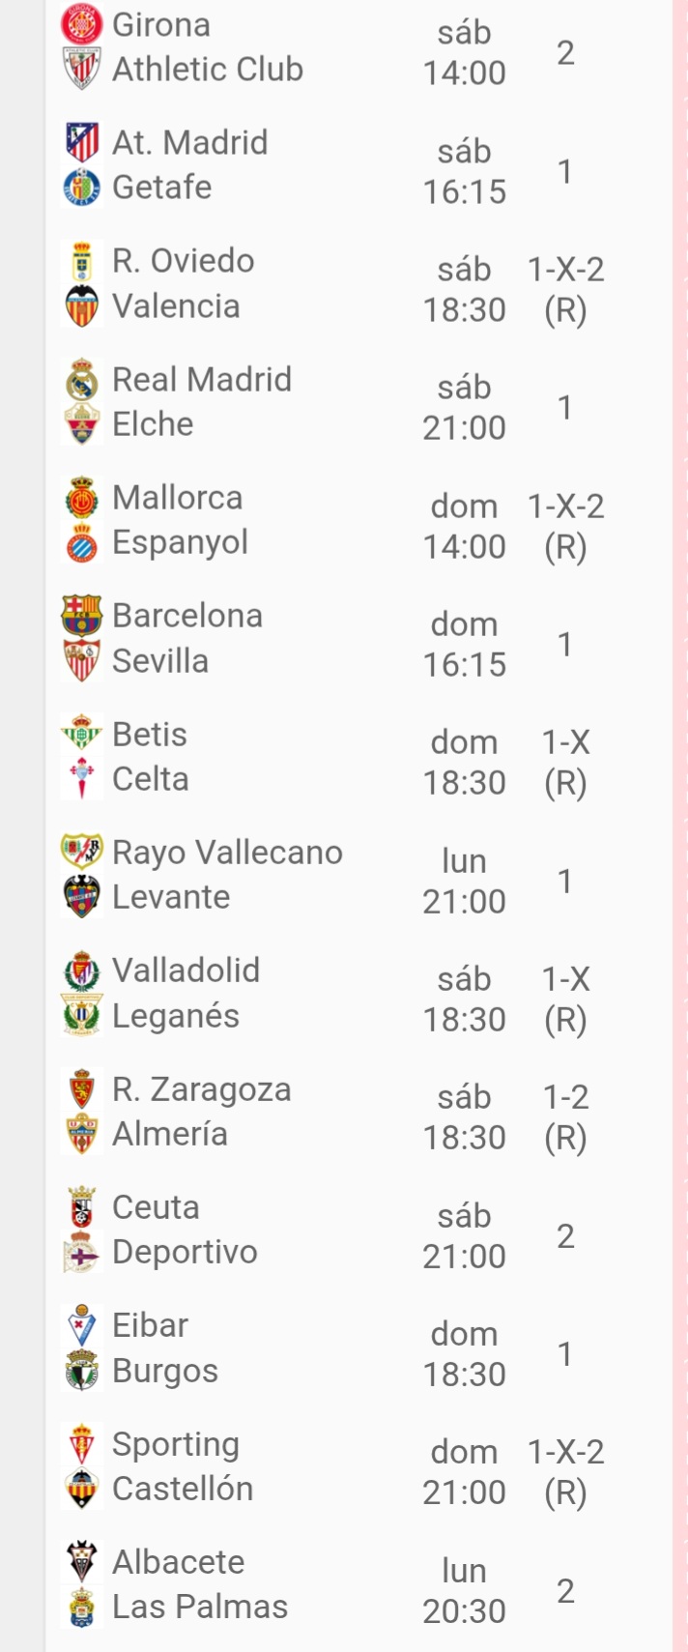
Task: Select the Leganés team name
Action: coord(176,1016)
